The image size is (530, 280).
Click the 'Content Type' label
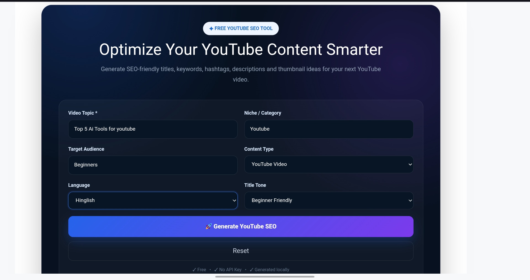point(259,149)
